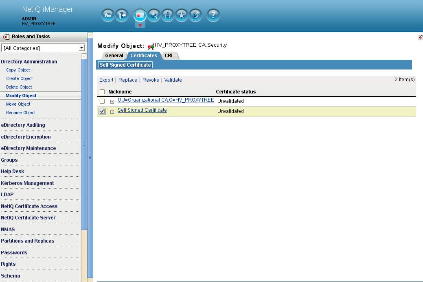Click the ADMIN user name text
Screen dimensions: 423x282
click(29, 19)
